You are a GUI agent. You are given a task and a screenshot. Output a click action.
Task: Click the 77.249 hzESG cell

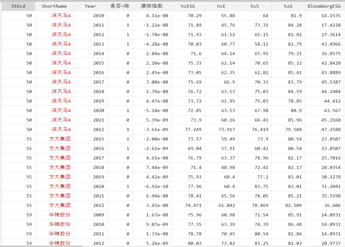(188, 130)
